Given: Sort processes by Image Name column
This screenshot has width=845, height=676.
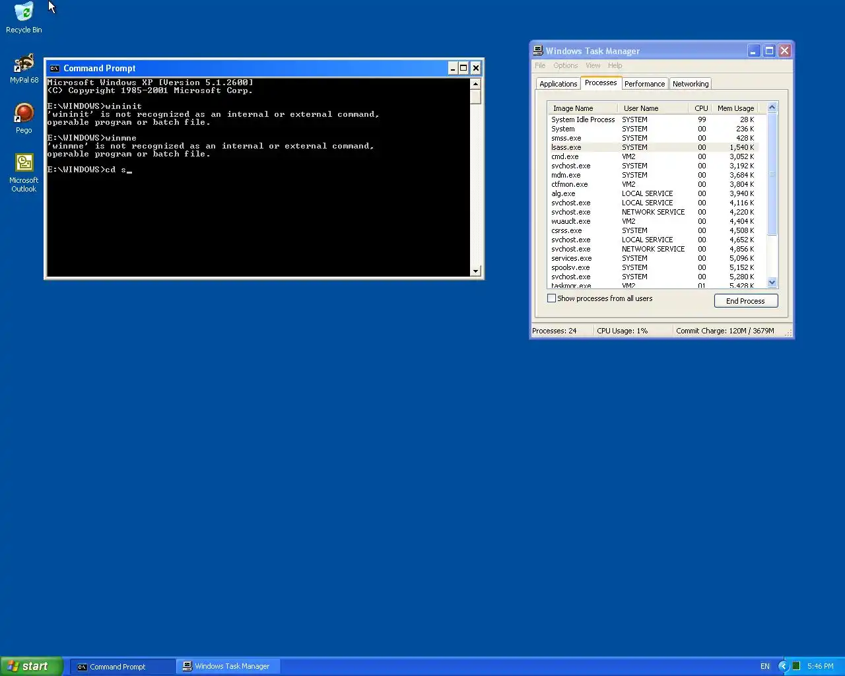Looking at the screenshot, I should point(582,108).
